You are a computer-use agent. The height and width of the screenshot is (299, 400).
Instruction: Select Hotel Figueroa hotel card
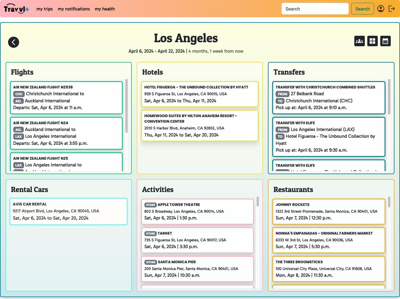point(200,94)
